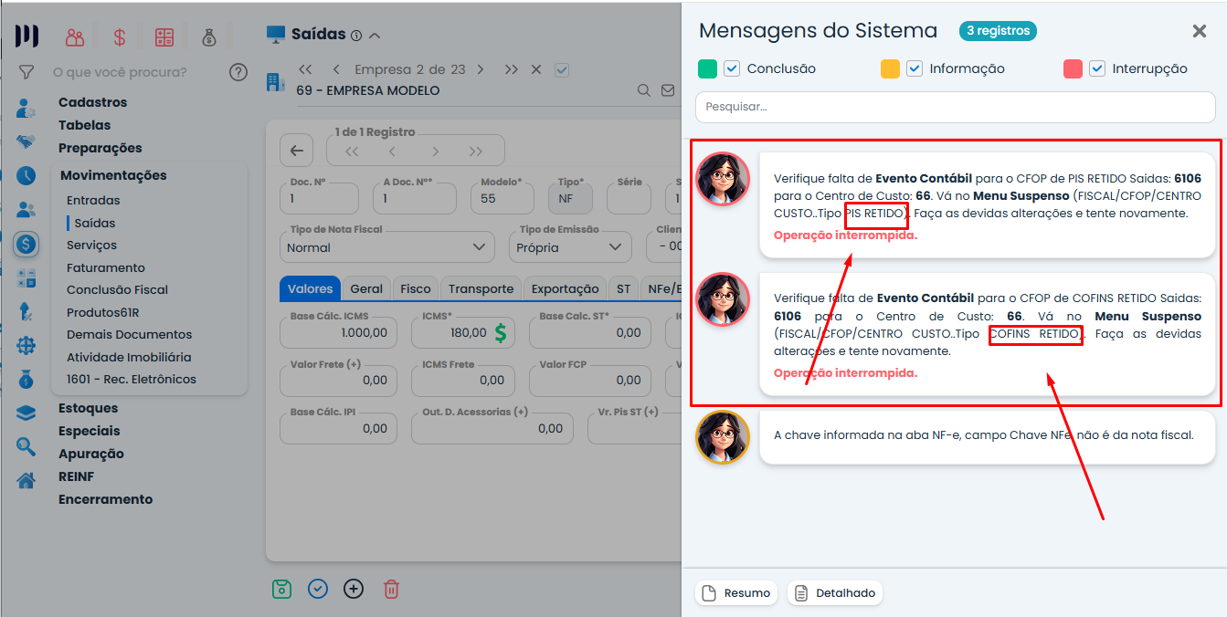
Task: Click the magnifier sidebar icon
Action: [x=26, y=446]
